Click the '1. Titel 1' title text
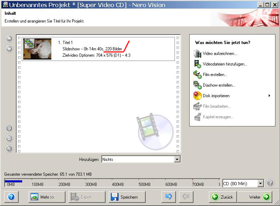 [65, 42]
